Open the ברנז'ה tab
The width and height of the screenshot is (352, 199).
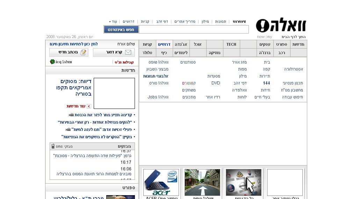point(265,53)
